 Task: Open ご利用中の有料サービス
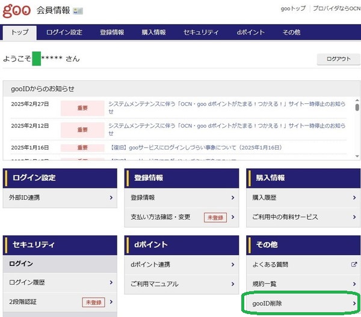pyautogui.click(x=303, y=217)
